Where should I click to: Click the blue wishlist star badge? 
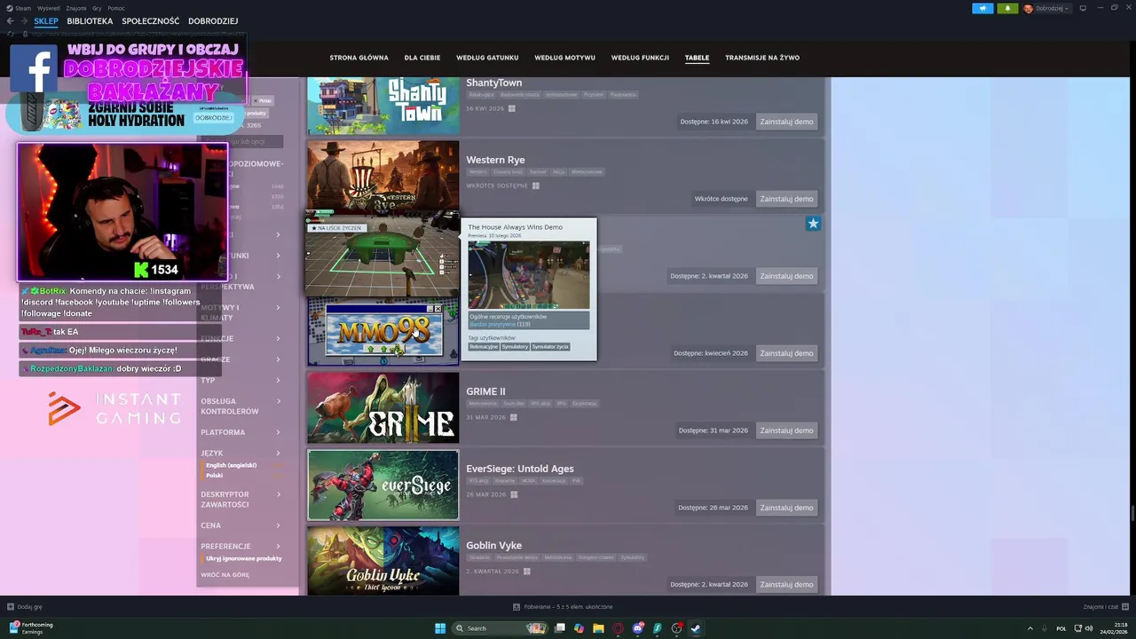click(x=813, y=224)
